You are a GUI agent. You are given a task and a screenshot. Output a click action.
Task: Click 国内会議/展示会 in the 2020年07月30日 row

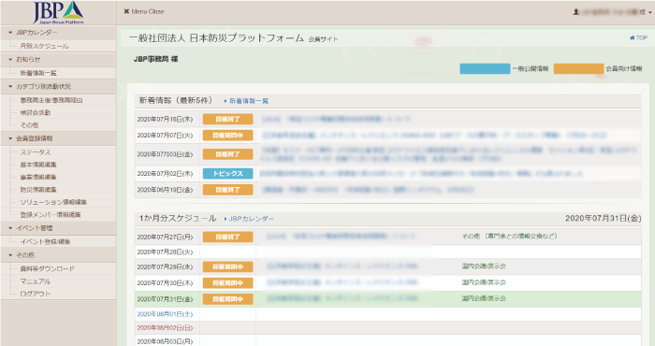coord(484,282)
